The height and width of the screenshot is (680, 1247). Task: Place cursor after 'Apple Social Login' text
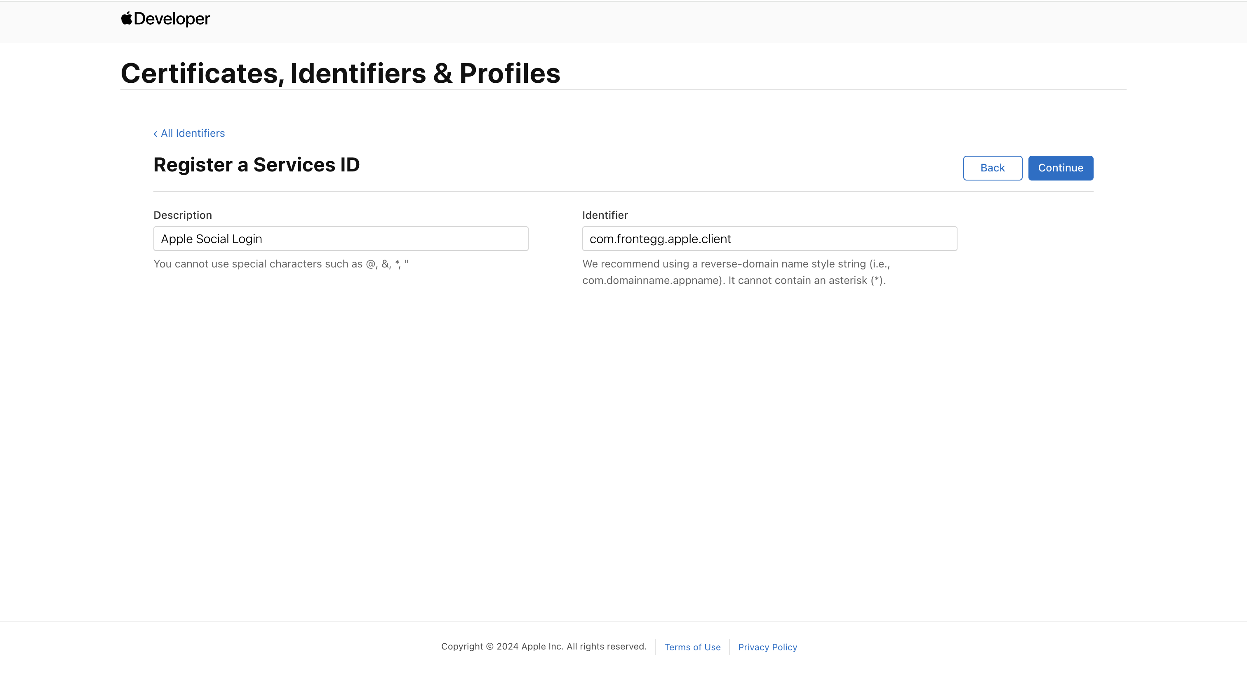pos(264,239)
